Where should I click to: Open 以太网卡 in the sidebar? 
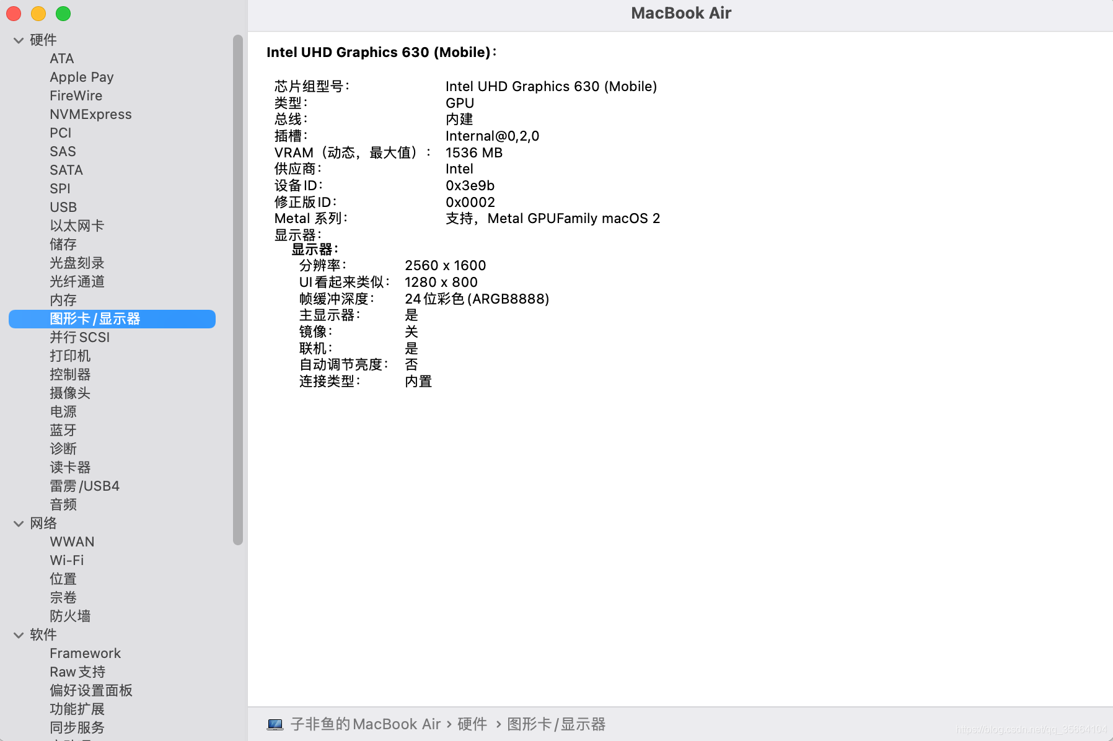[77, 226]
